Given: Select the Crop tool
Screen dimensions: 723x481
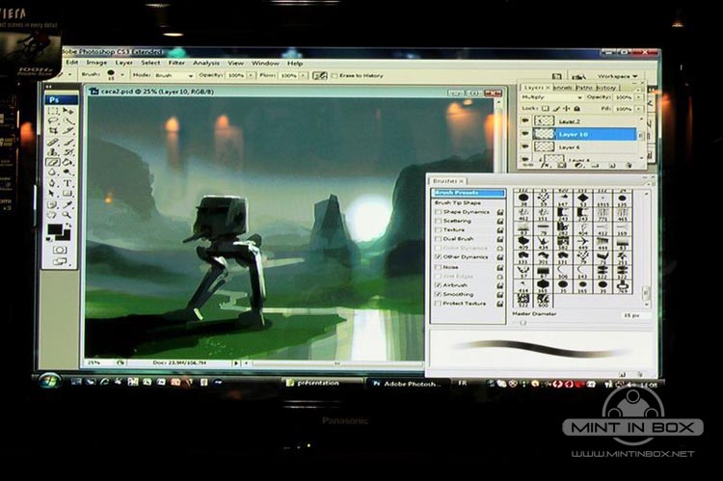Looking at the screenshot, I should coord(53,131).
